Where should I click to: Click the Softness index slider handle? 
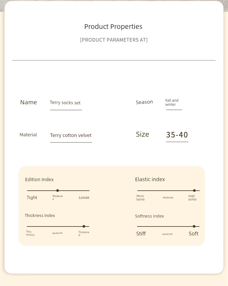[x=194, y=226]
